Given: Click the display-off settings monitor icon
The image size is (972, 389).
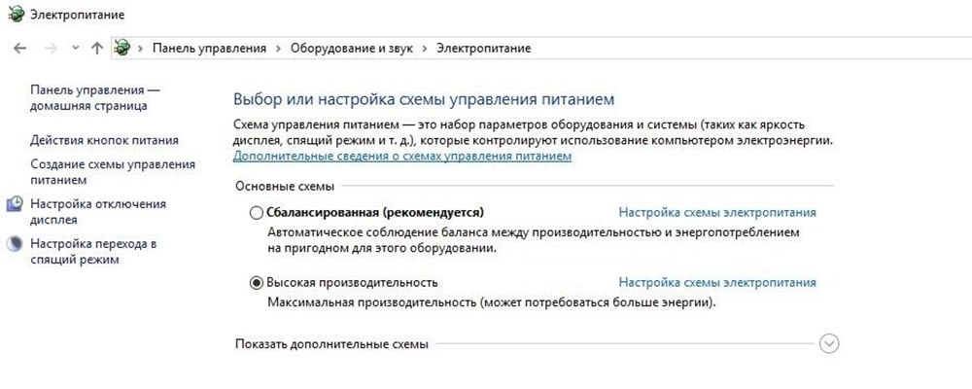Looking at the screenshot, I should coord(15,204).
